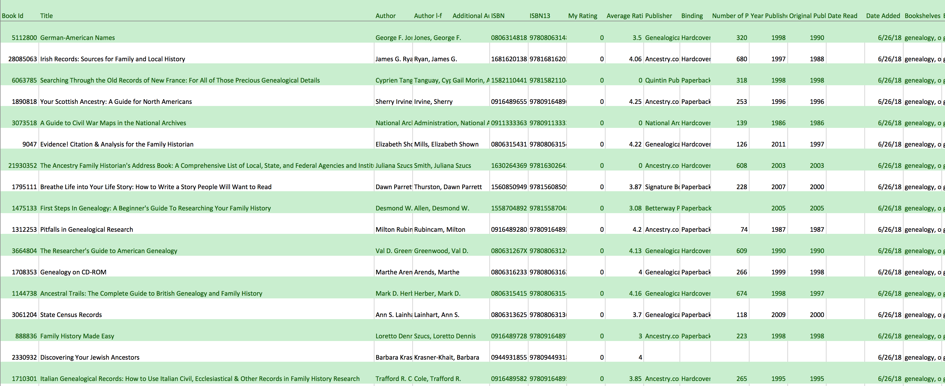Click the Discovering Your Jewish Ancestors title cell

[89, 357]
